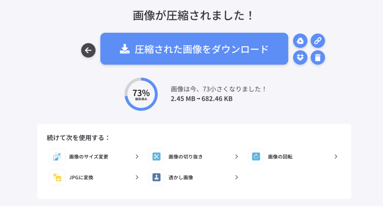Click the 透かし画像 watermark stamp icon

156,177
